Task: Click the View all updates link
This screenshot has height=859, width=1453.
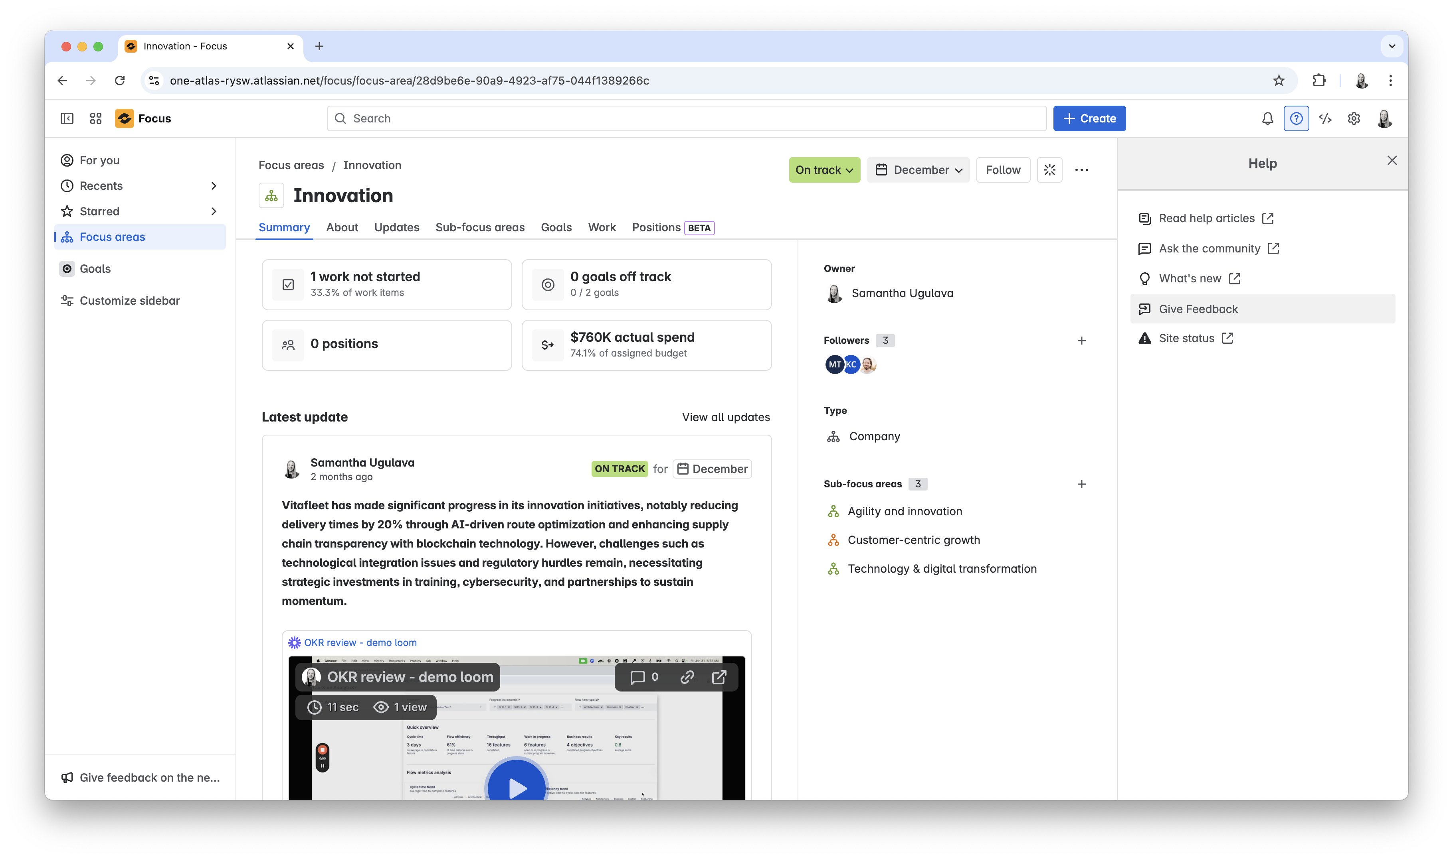Action: tap(726, 417)
